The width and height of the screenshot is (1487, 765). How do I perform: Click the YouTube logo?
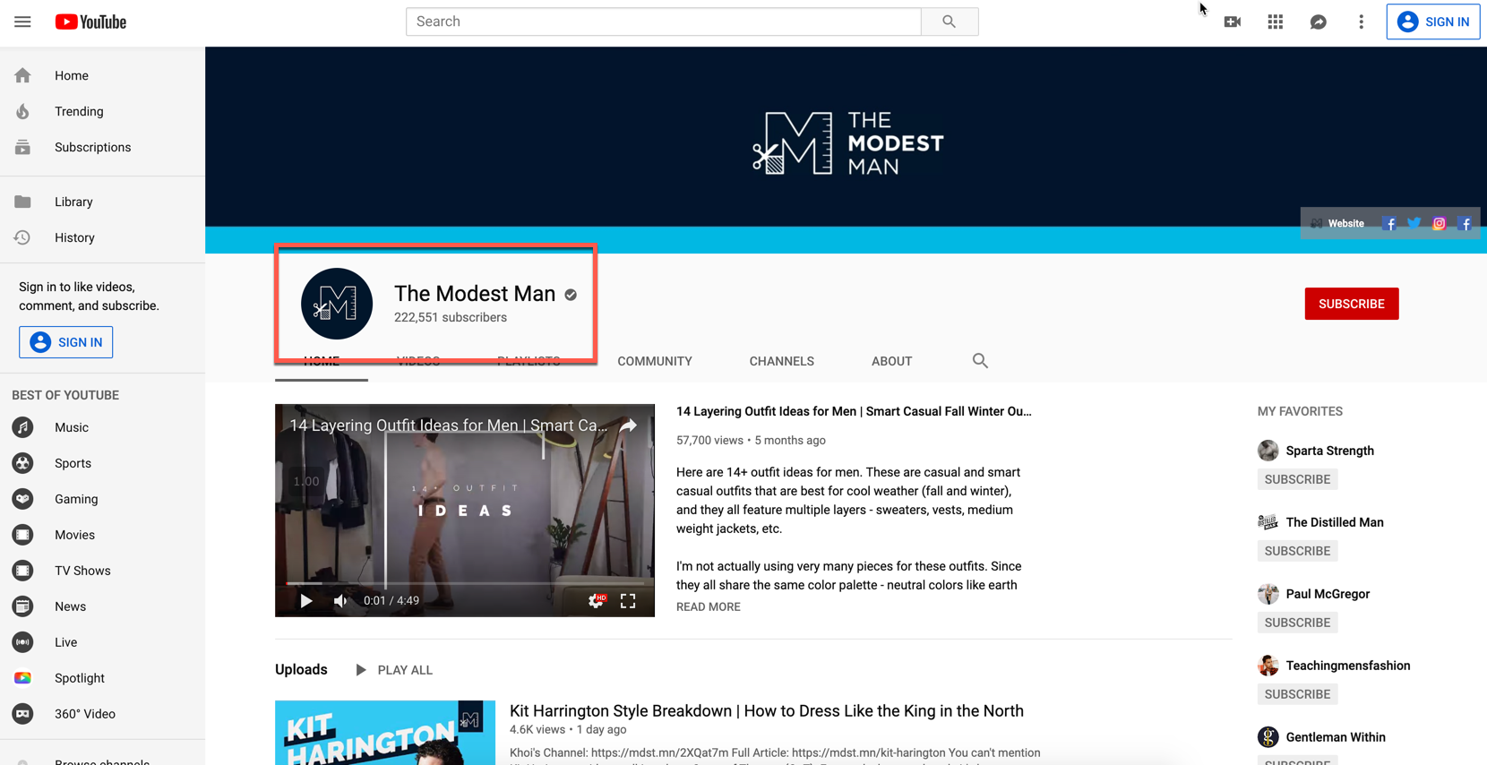click(90, 21)
